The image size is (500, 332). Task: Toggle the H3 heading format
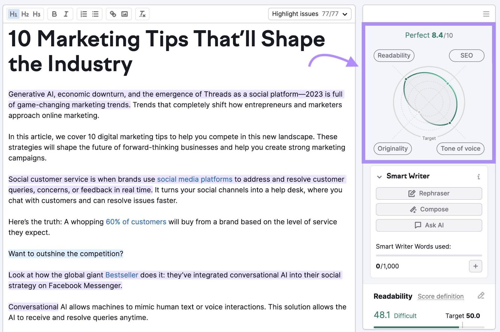point(37,14)
